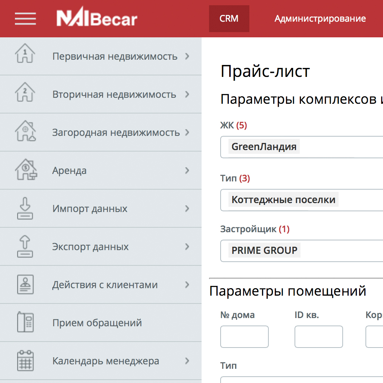Click the Застройщик (1) label
The width and height of the screenshot is (383, 383).
(255, 229)
